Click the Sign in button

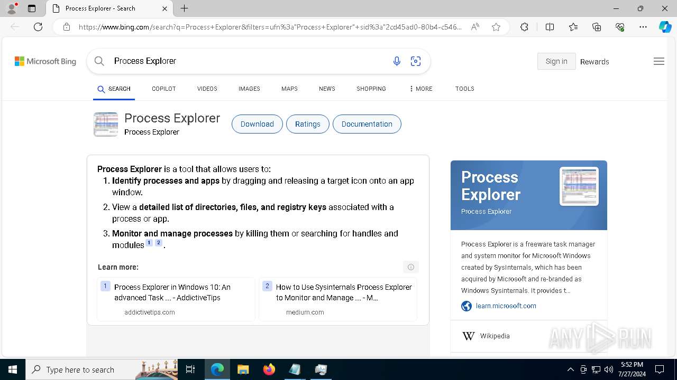(x=556, y=61)
